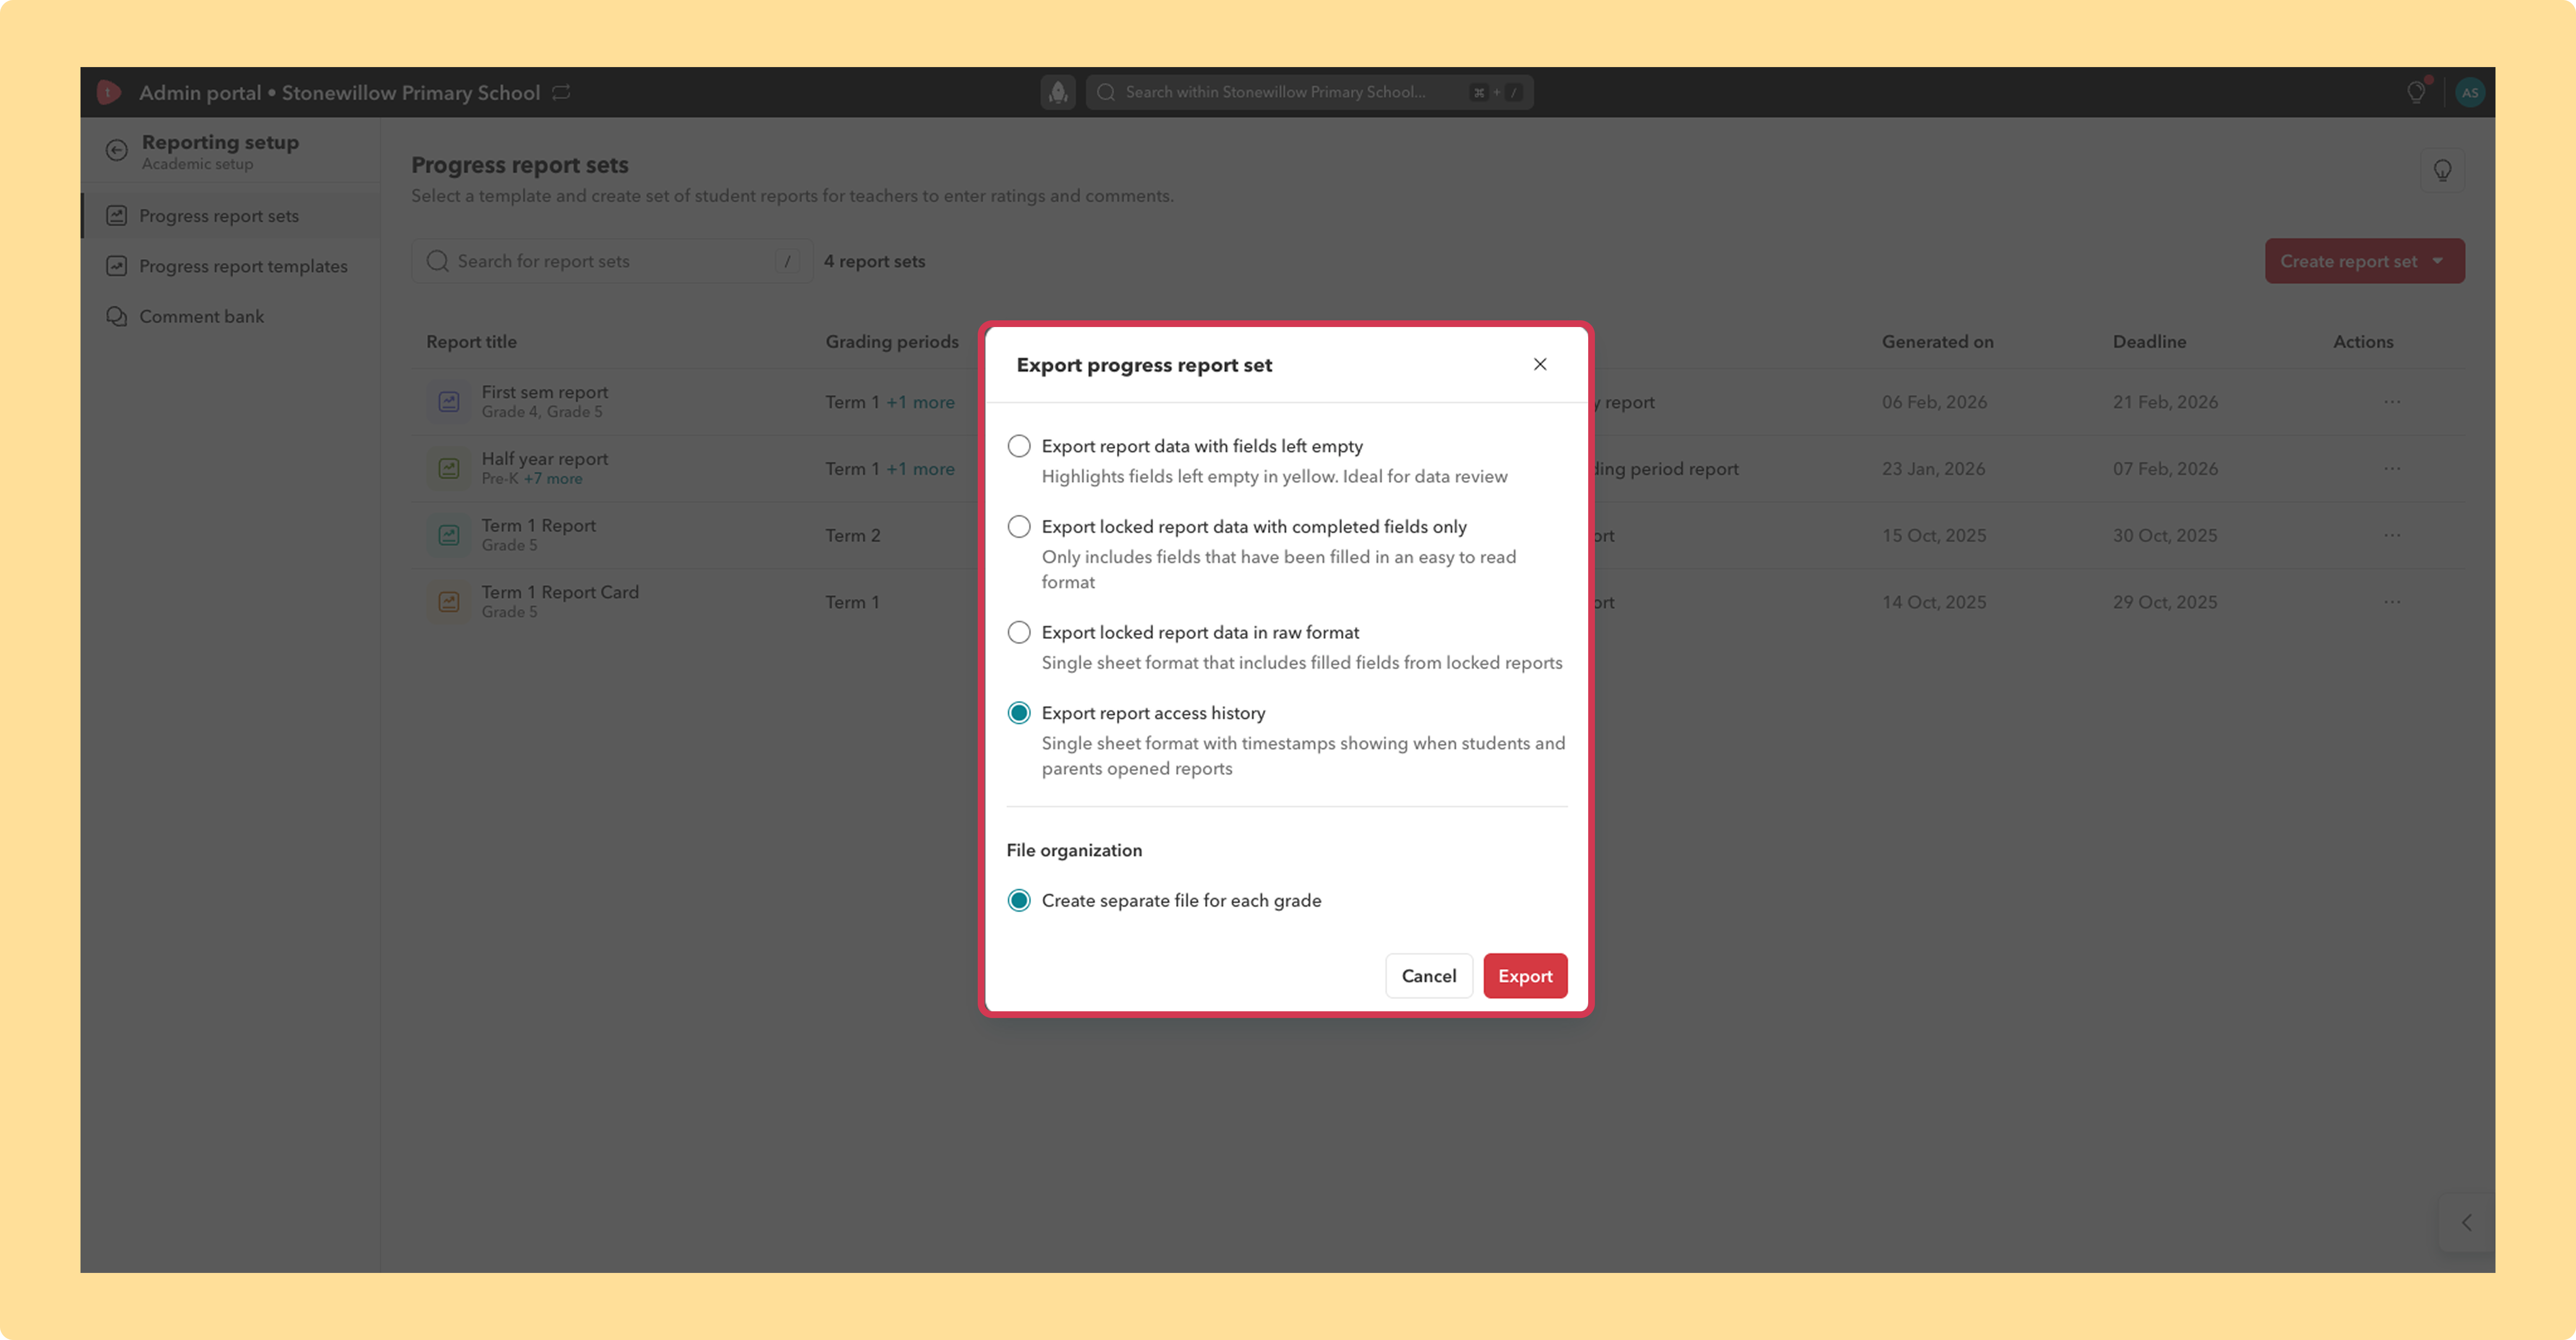
Task: Open Comment bank in sidebar
Action: (x=230, y=316)
